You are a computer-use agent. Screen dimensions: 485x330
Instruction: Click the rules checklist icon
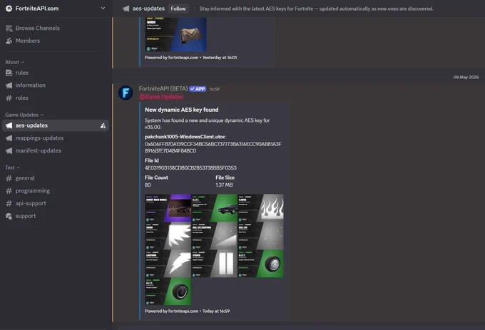point(9,73)
